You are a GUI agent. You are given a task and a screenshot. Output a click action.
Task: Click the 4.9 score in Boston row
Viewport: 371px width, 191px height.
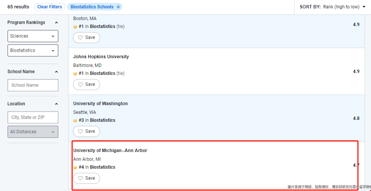[x=356, y=24]
